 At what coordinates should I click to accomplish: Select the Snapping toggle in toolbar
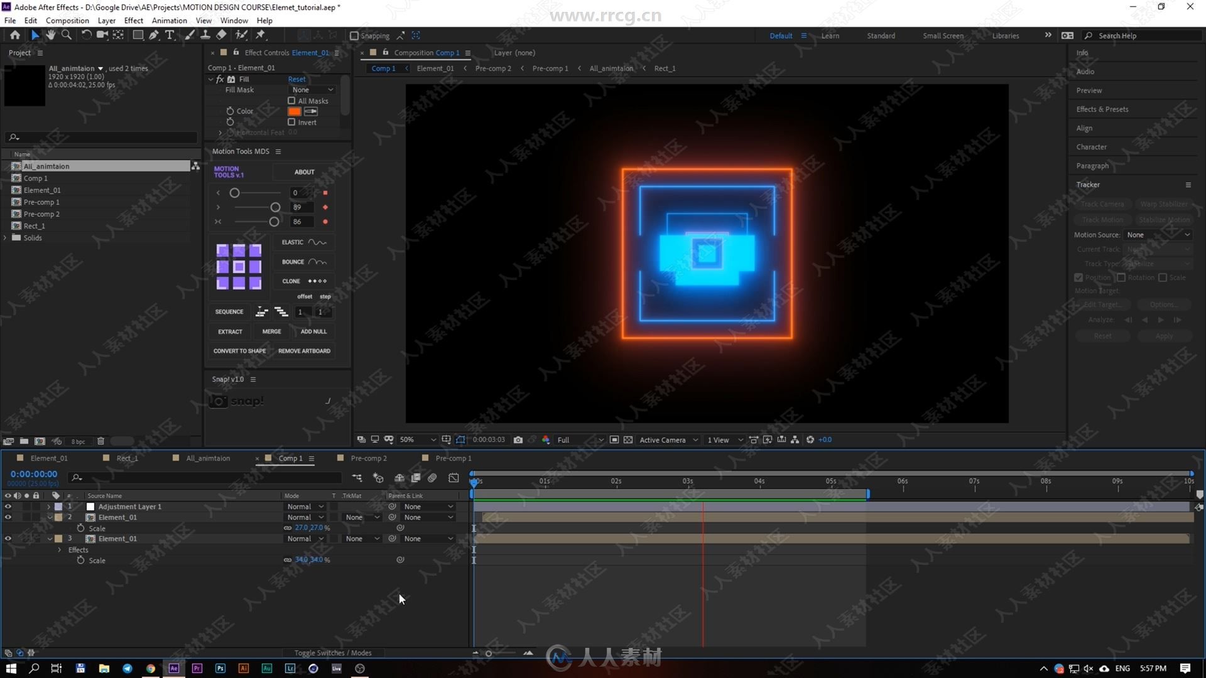(x=354, y=36)
